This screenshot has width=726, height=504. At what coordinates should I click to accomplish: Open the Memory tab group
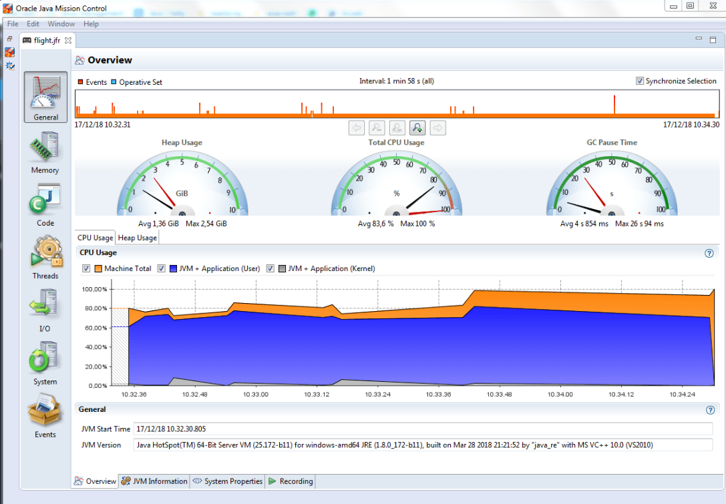[45, 153]
